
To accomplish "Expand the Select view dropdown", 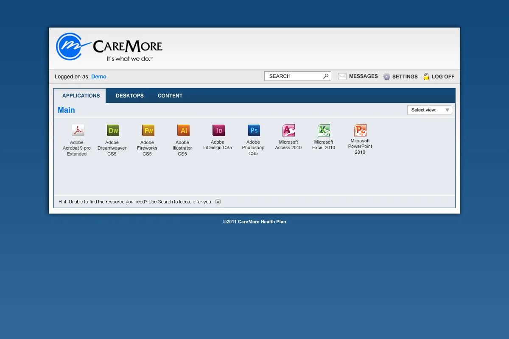I will point(430,110).
